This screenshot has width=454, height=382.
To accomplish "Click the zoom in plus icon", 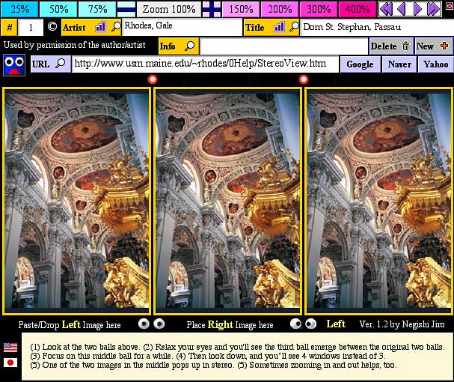I will [x=212, y=9].
